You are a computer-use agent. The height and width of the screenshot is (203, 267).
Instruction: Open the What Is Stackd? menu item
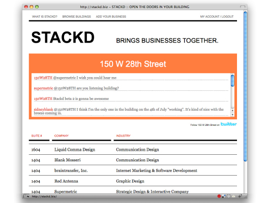click(x=45, y=16)
